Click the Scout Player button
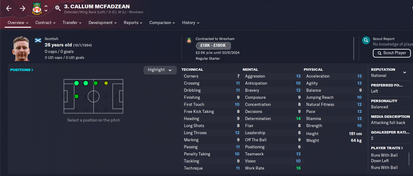413x176 pixels. pyautogui.click(x=392, y=53)
